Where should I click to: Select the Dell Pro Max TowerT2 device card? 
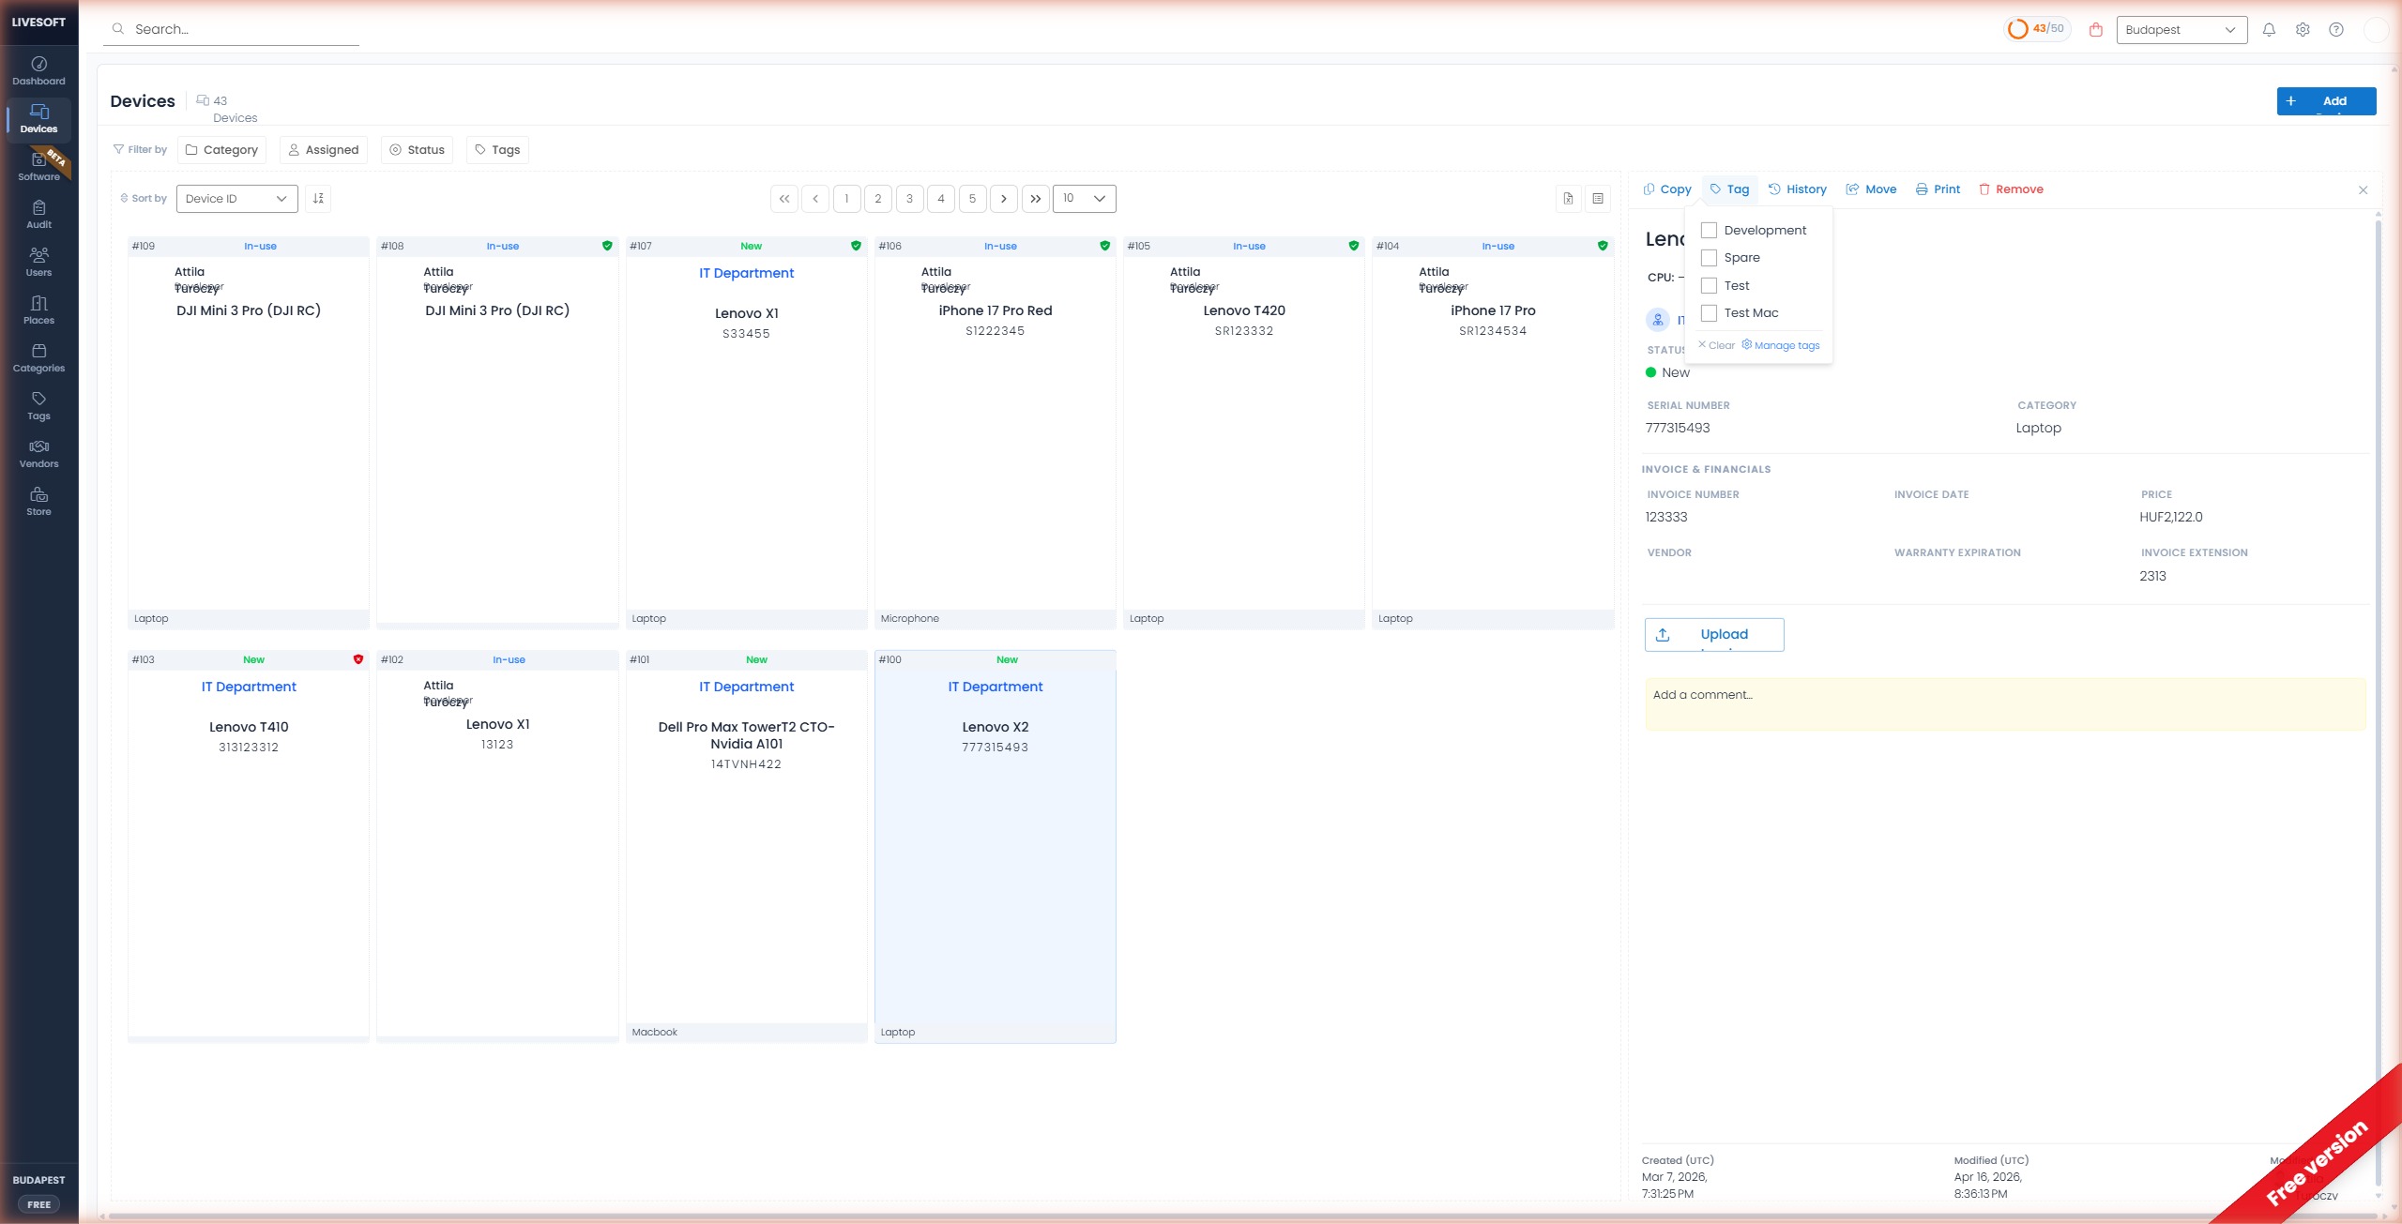746,846
